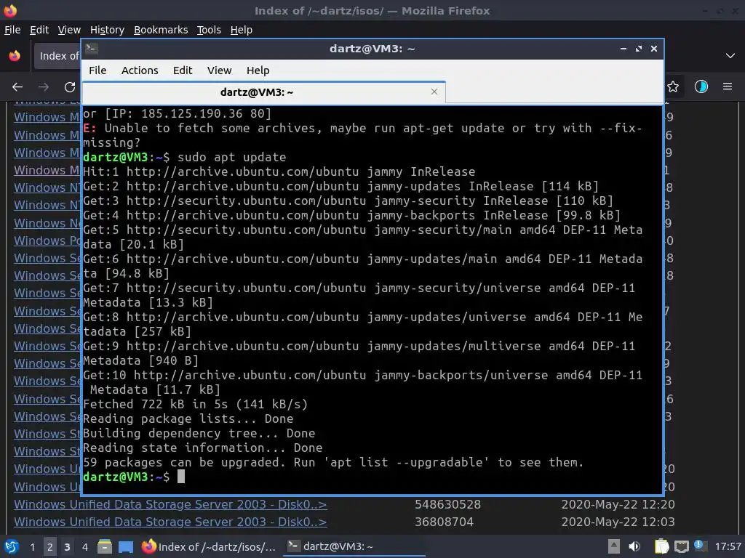Screen dimensions: 745x558
Task: Open Firefox Help menu
Action: pos(242,29)
